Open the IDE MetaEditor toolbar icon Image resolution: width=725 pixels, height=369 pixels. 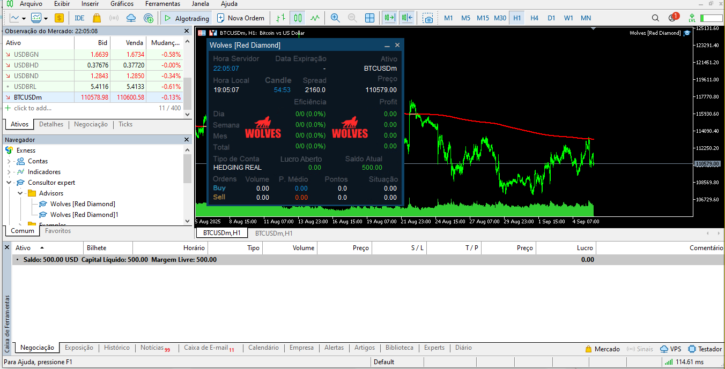(x=79, y=18)
